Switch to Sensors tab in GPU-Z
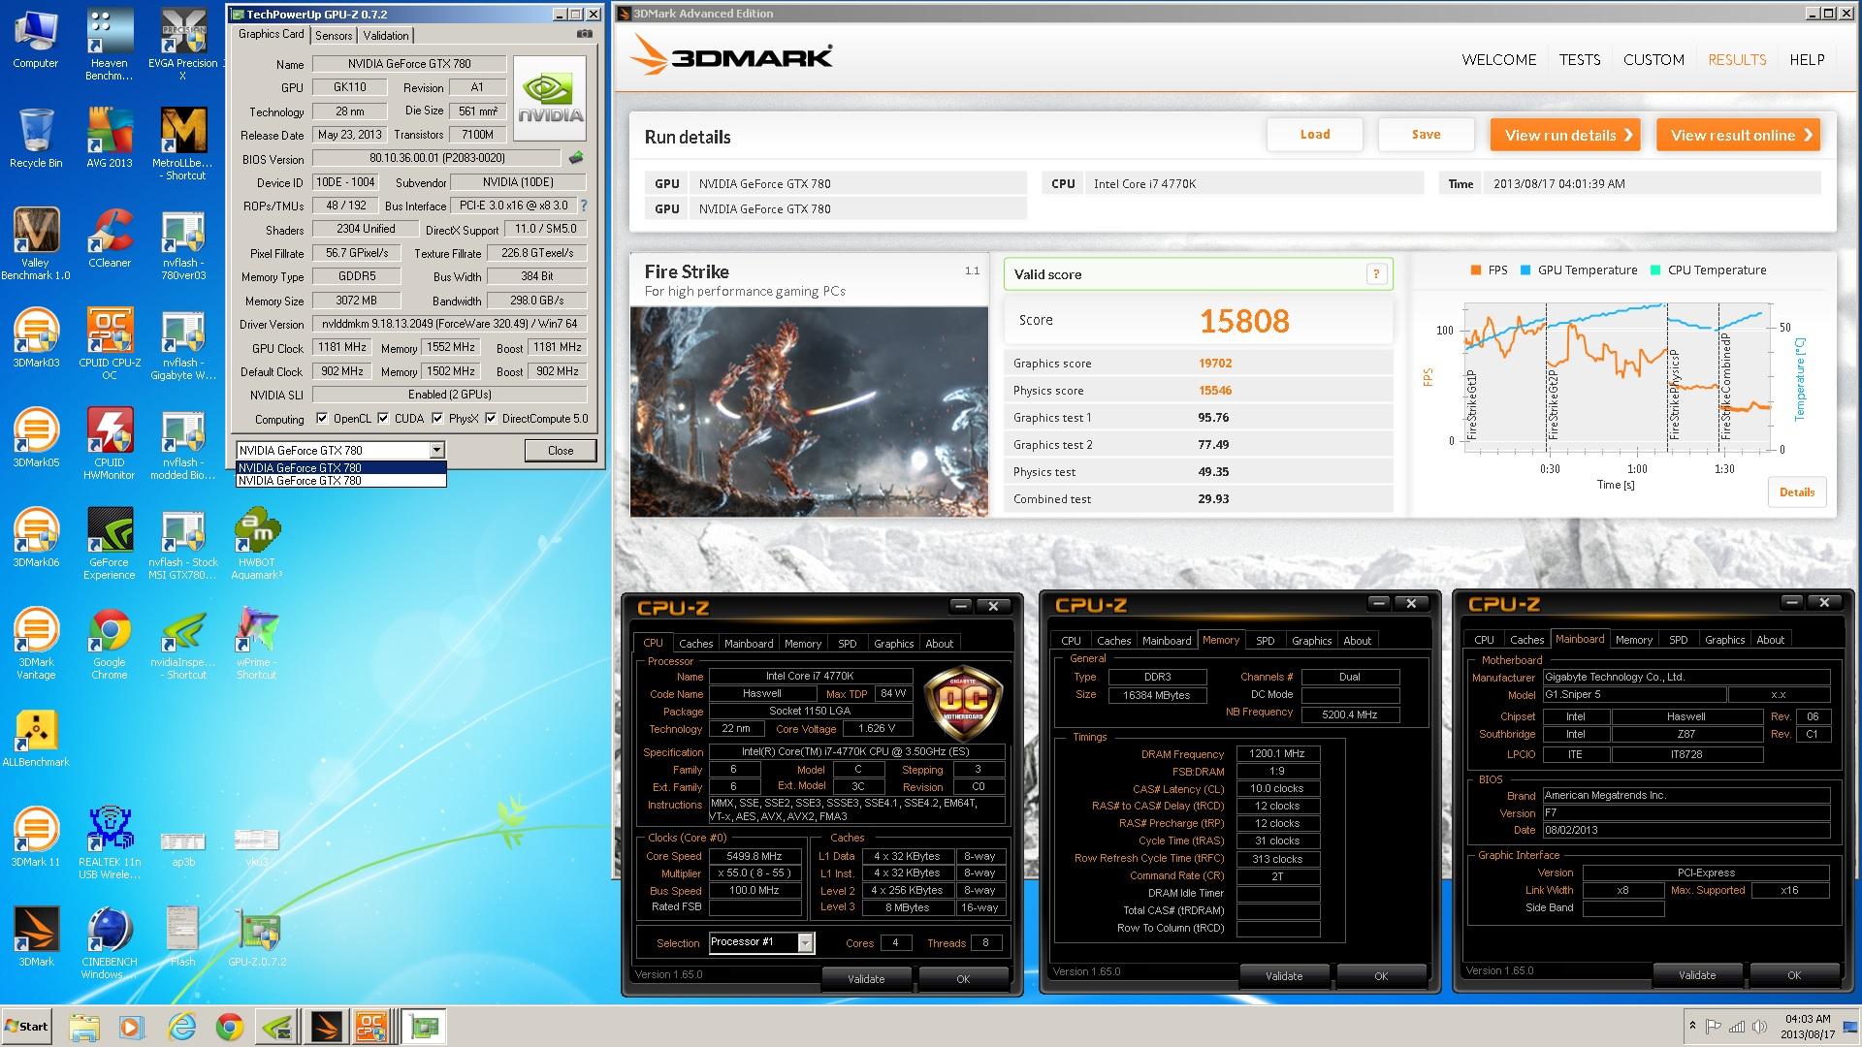1862x1047 pixels. (x=334, y=36)
